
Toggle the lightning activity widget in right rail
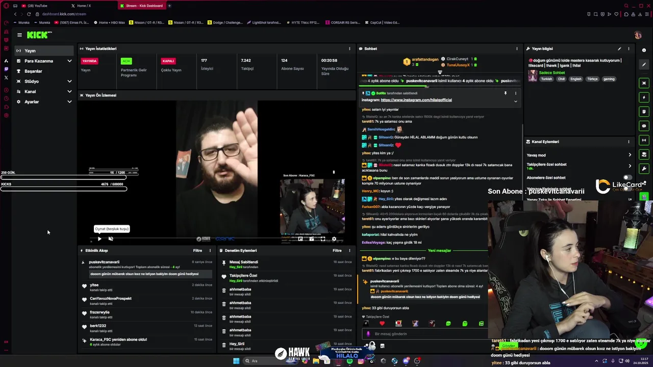644,97
